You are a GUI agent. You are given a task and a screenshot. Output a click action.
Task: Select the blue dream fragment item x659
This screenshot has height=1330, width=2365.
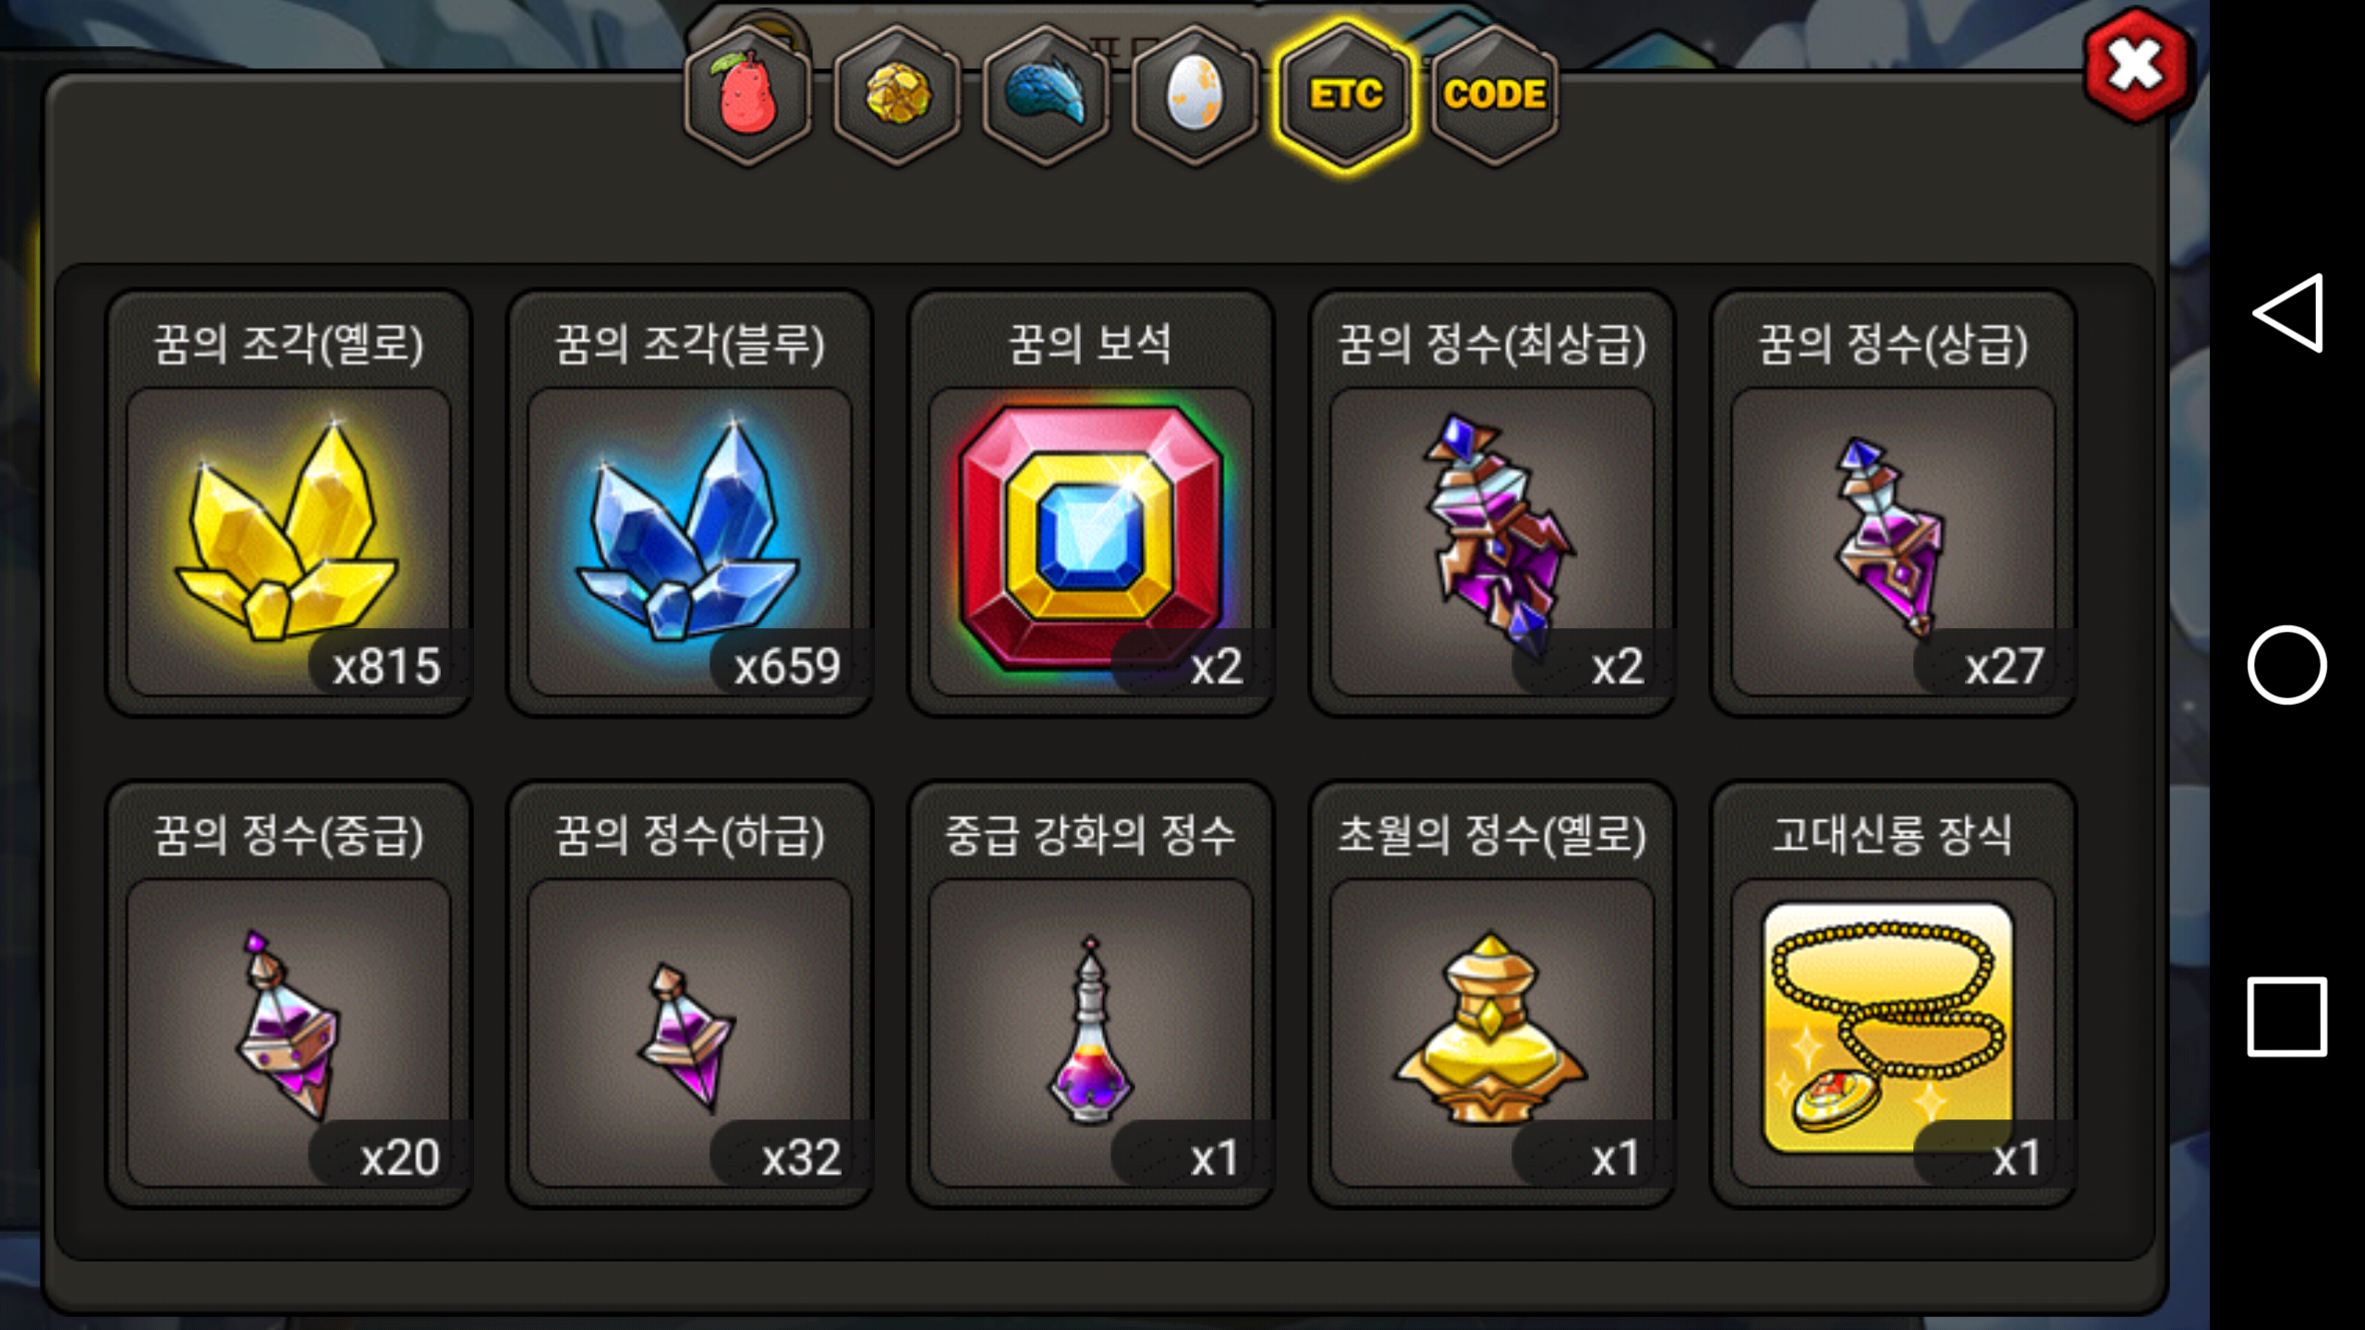pos(690,503)
